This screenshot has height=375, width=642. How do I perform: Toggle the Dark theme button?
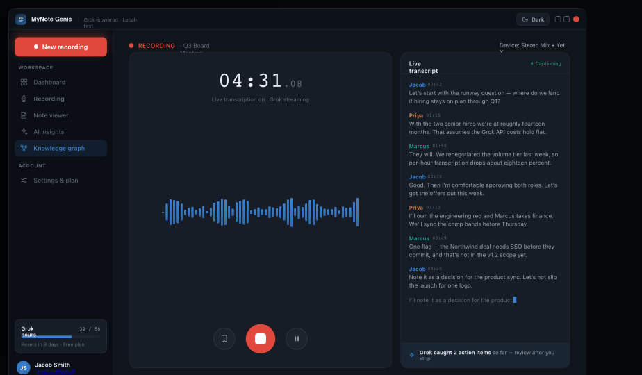coord(533,19)
